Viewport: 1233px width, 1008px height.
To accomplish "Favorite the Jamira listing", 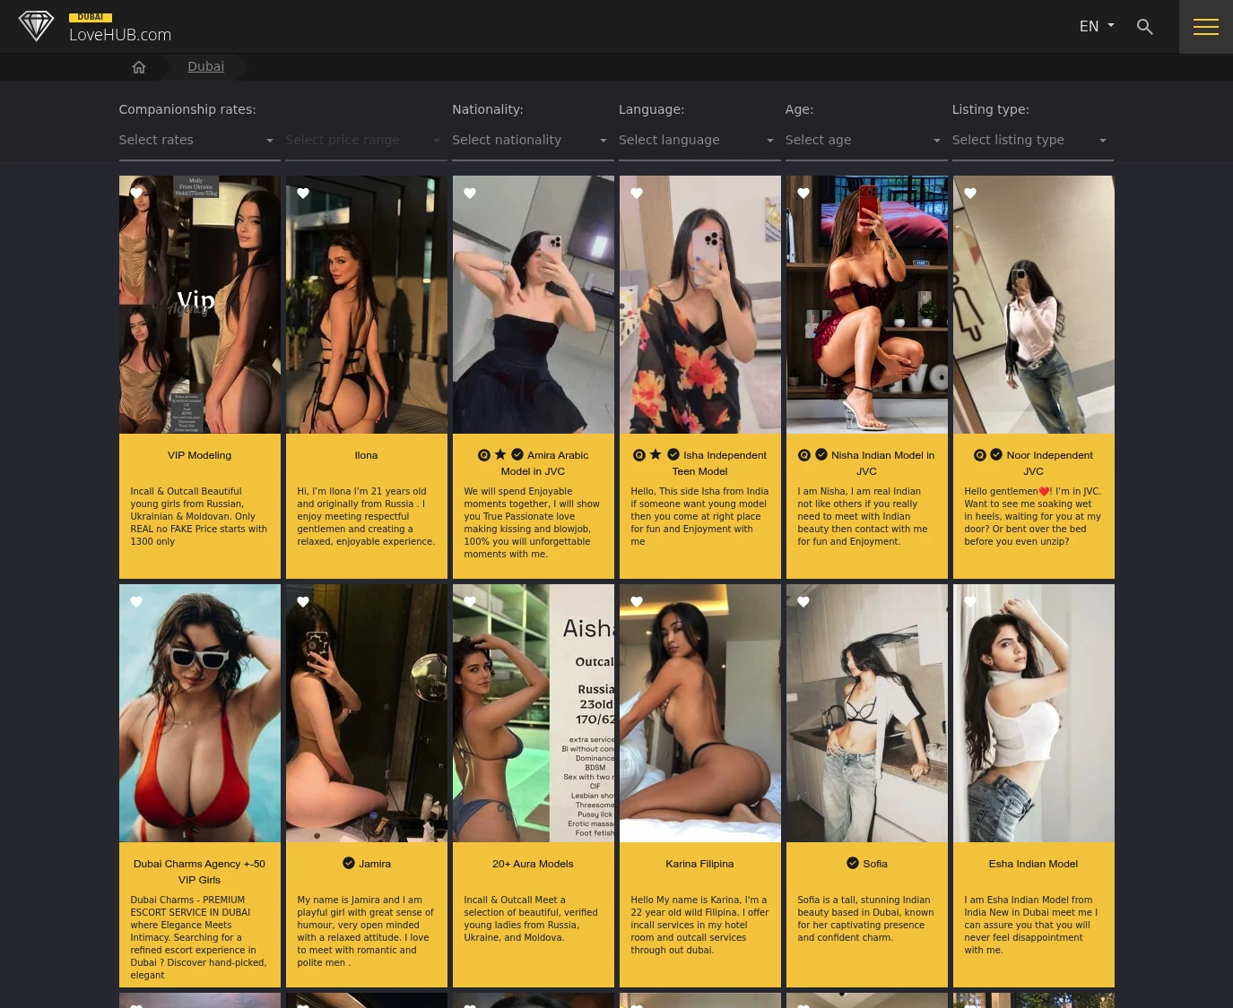I will click(x=303, y=602).
